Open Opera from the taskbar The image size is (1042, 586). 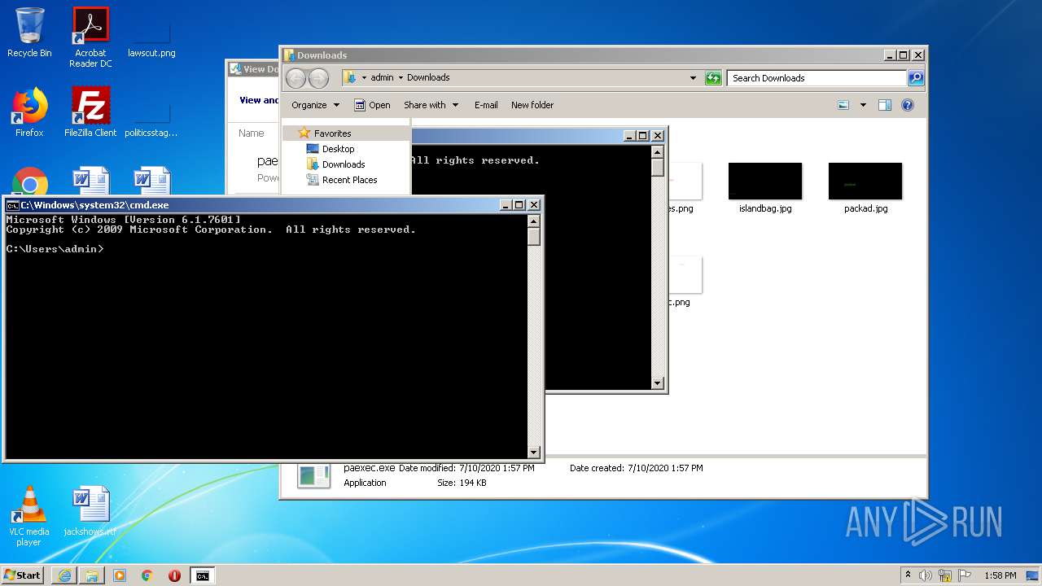[174, 575]
